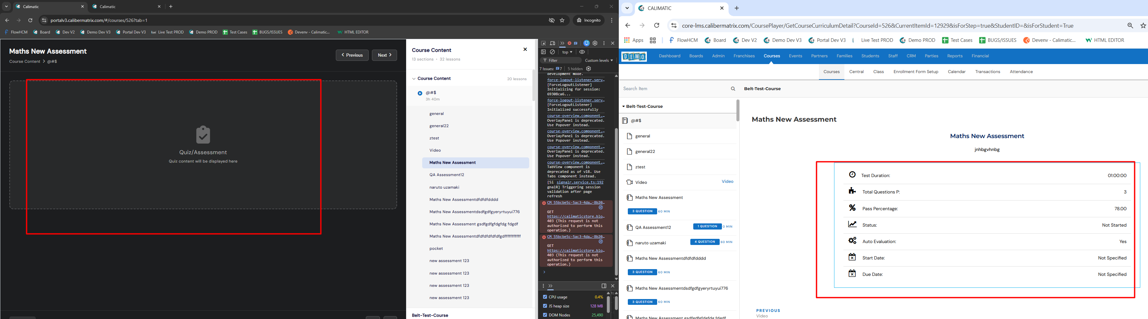The image size is (1148, 319).
Task: Open DevTools settings gear in top toolbar
Action: (x=595, y=43)
